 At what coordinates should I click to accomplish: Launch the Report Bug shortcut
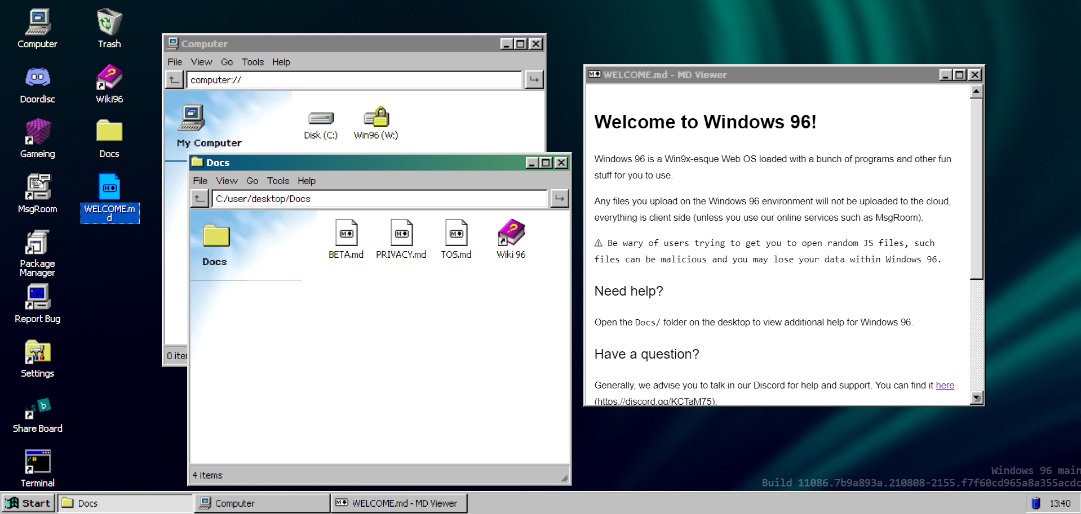pyautogui.click(x=37, y=303)
